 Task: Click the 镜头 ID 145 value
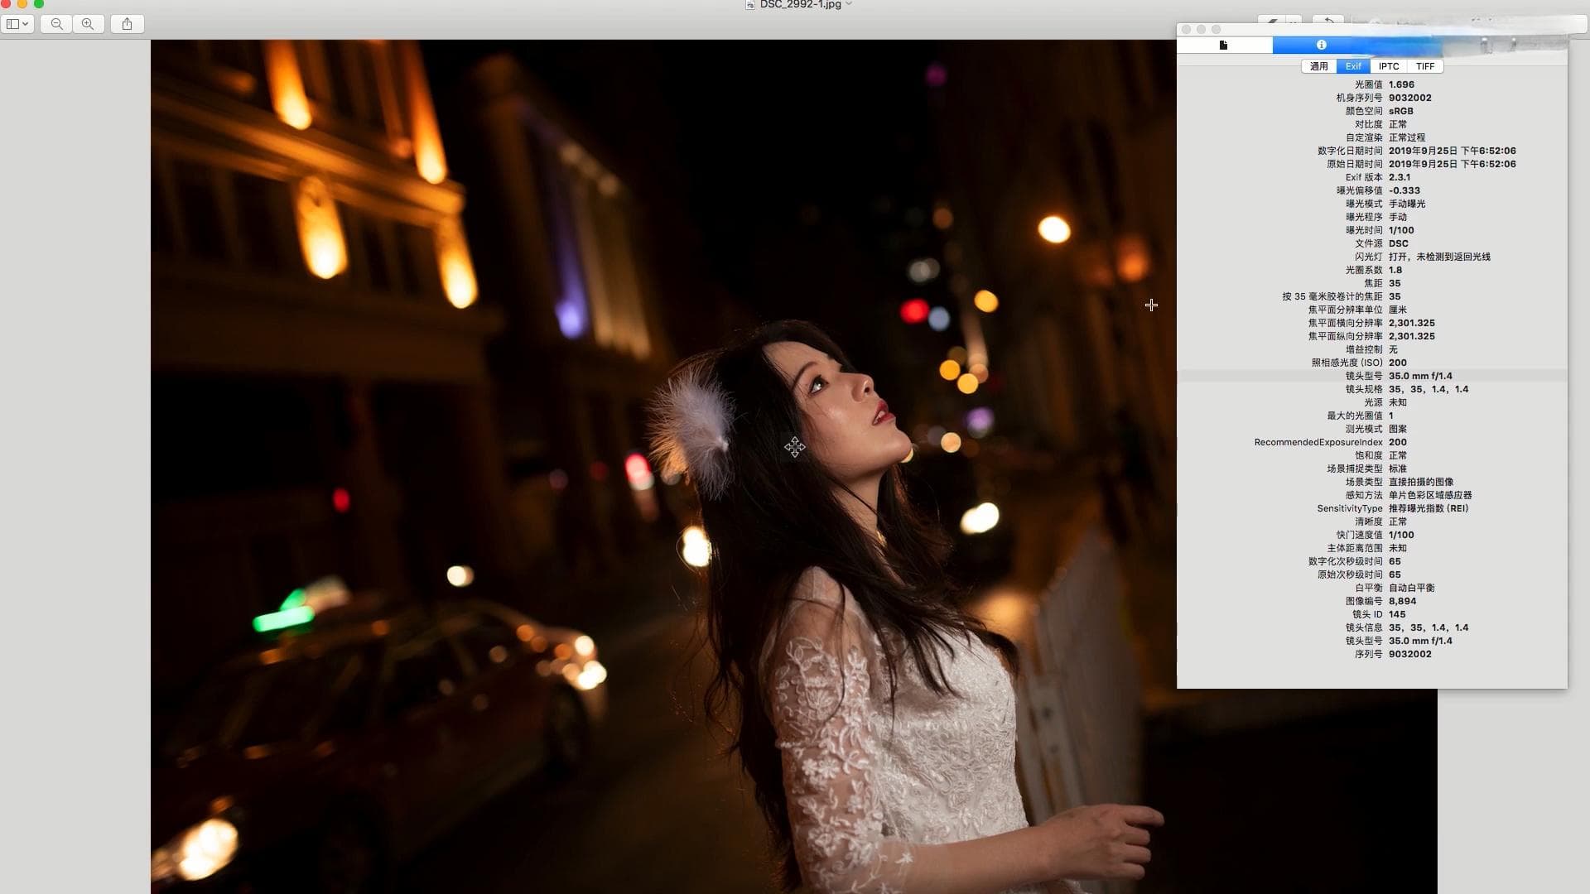pos(1397,614)
